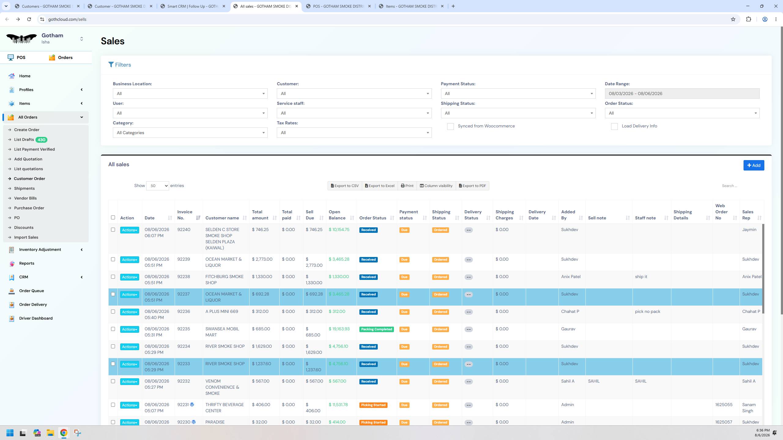Expand the Show entries dropdown
This screenshot has height=440, width=783.
(x=158, y=186)
